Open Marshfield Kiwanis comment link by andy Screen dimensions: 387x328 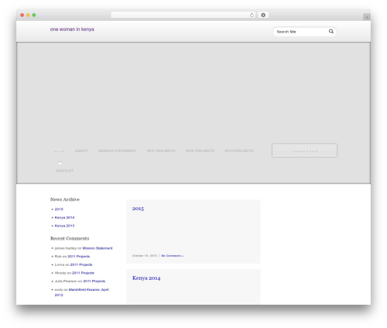(89, 289)
